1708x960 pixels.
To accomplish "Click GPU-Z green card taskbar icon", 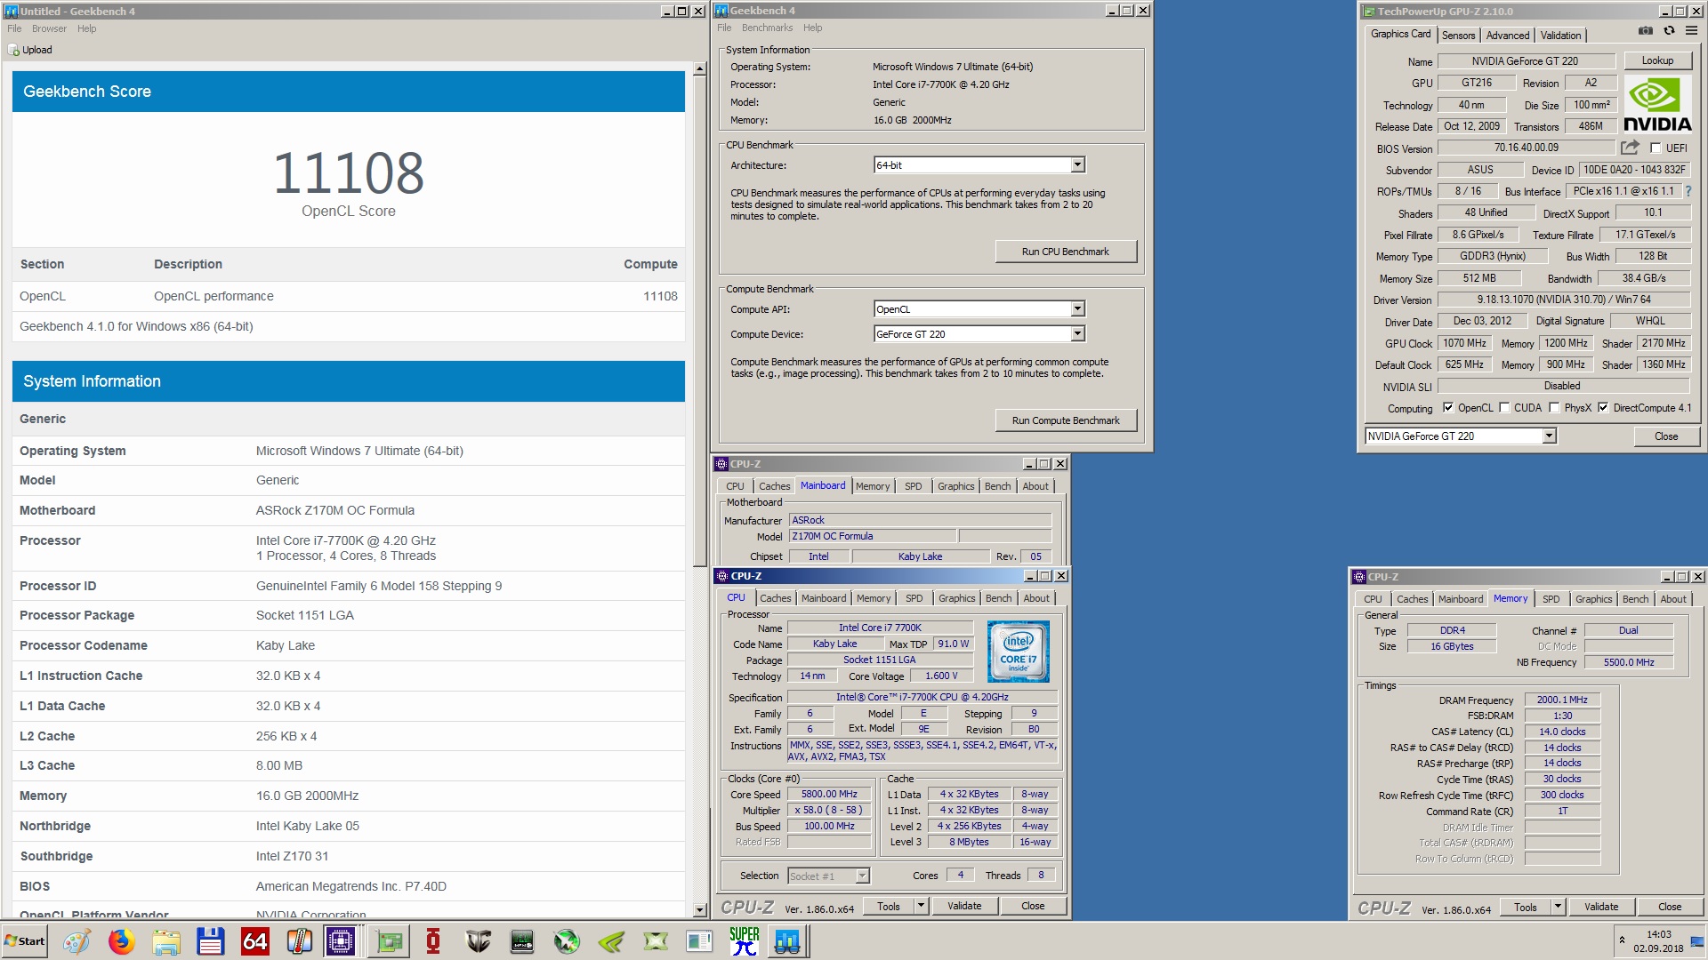I will point(389,941).
